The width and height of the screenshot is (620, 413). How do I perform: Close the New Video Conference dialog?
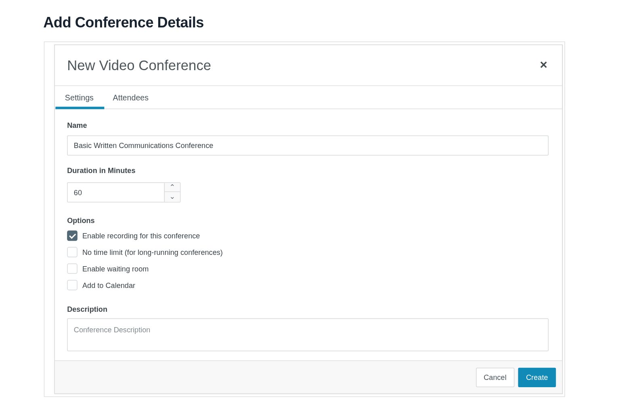pos(543,65)
